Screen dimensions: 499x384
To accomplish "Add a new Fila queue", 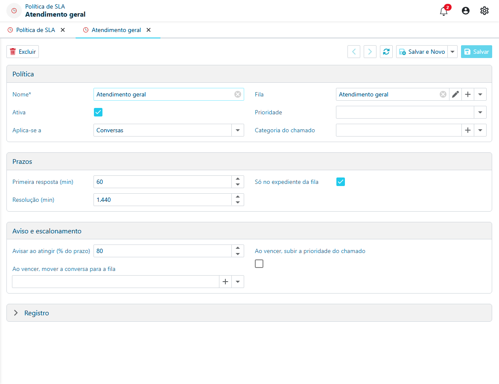I will [468, 94].
